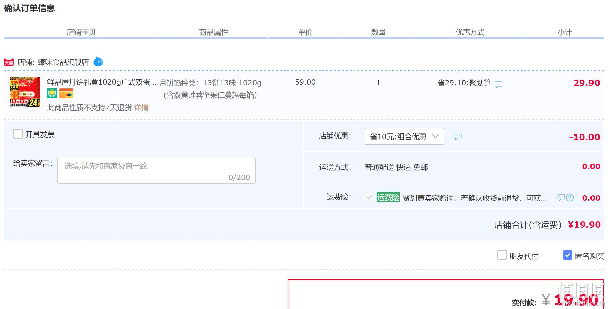Open the blue Wangwang chat icon by store name
This screenshot has width=608, height=309.
click(x=98, y=62)
